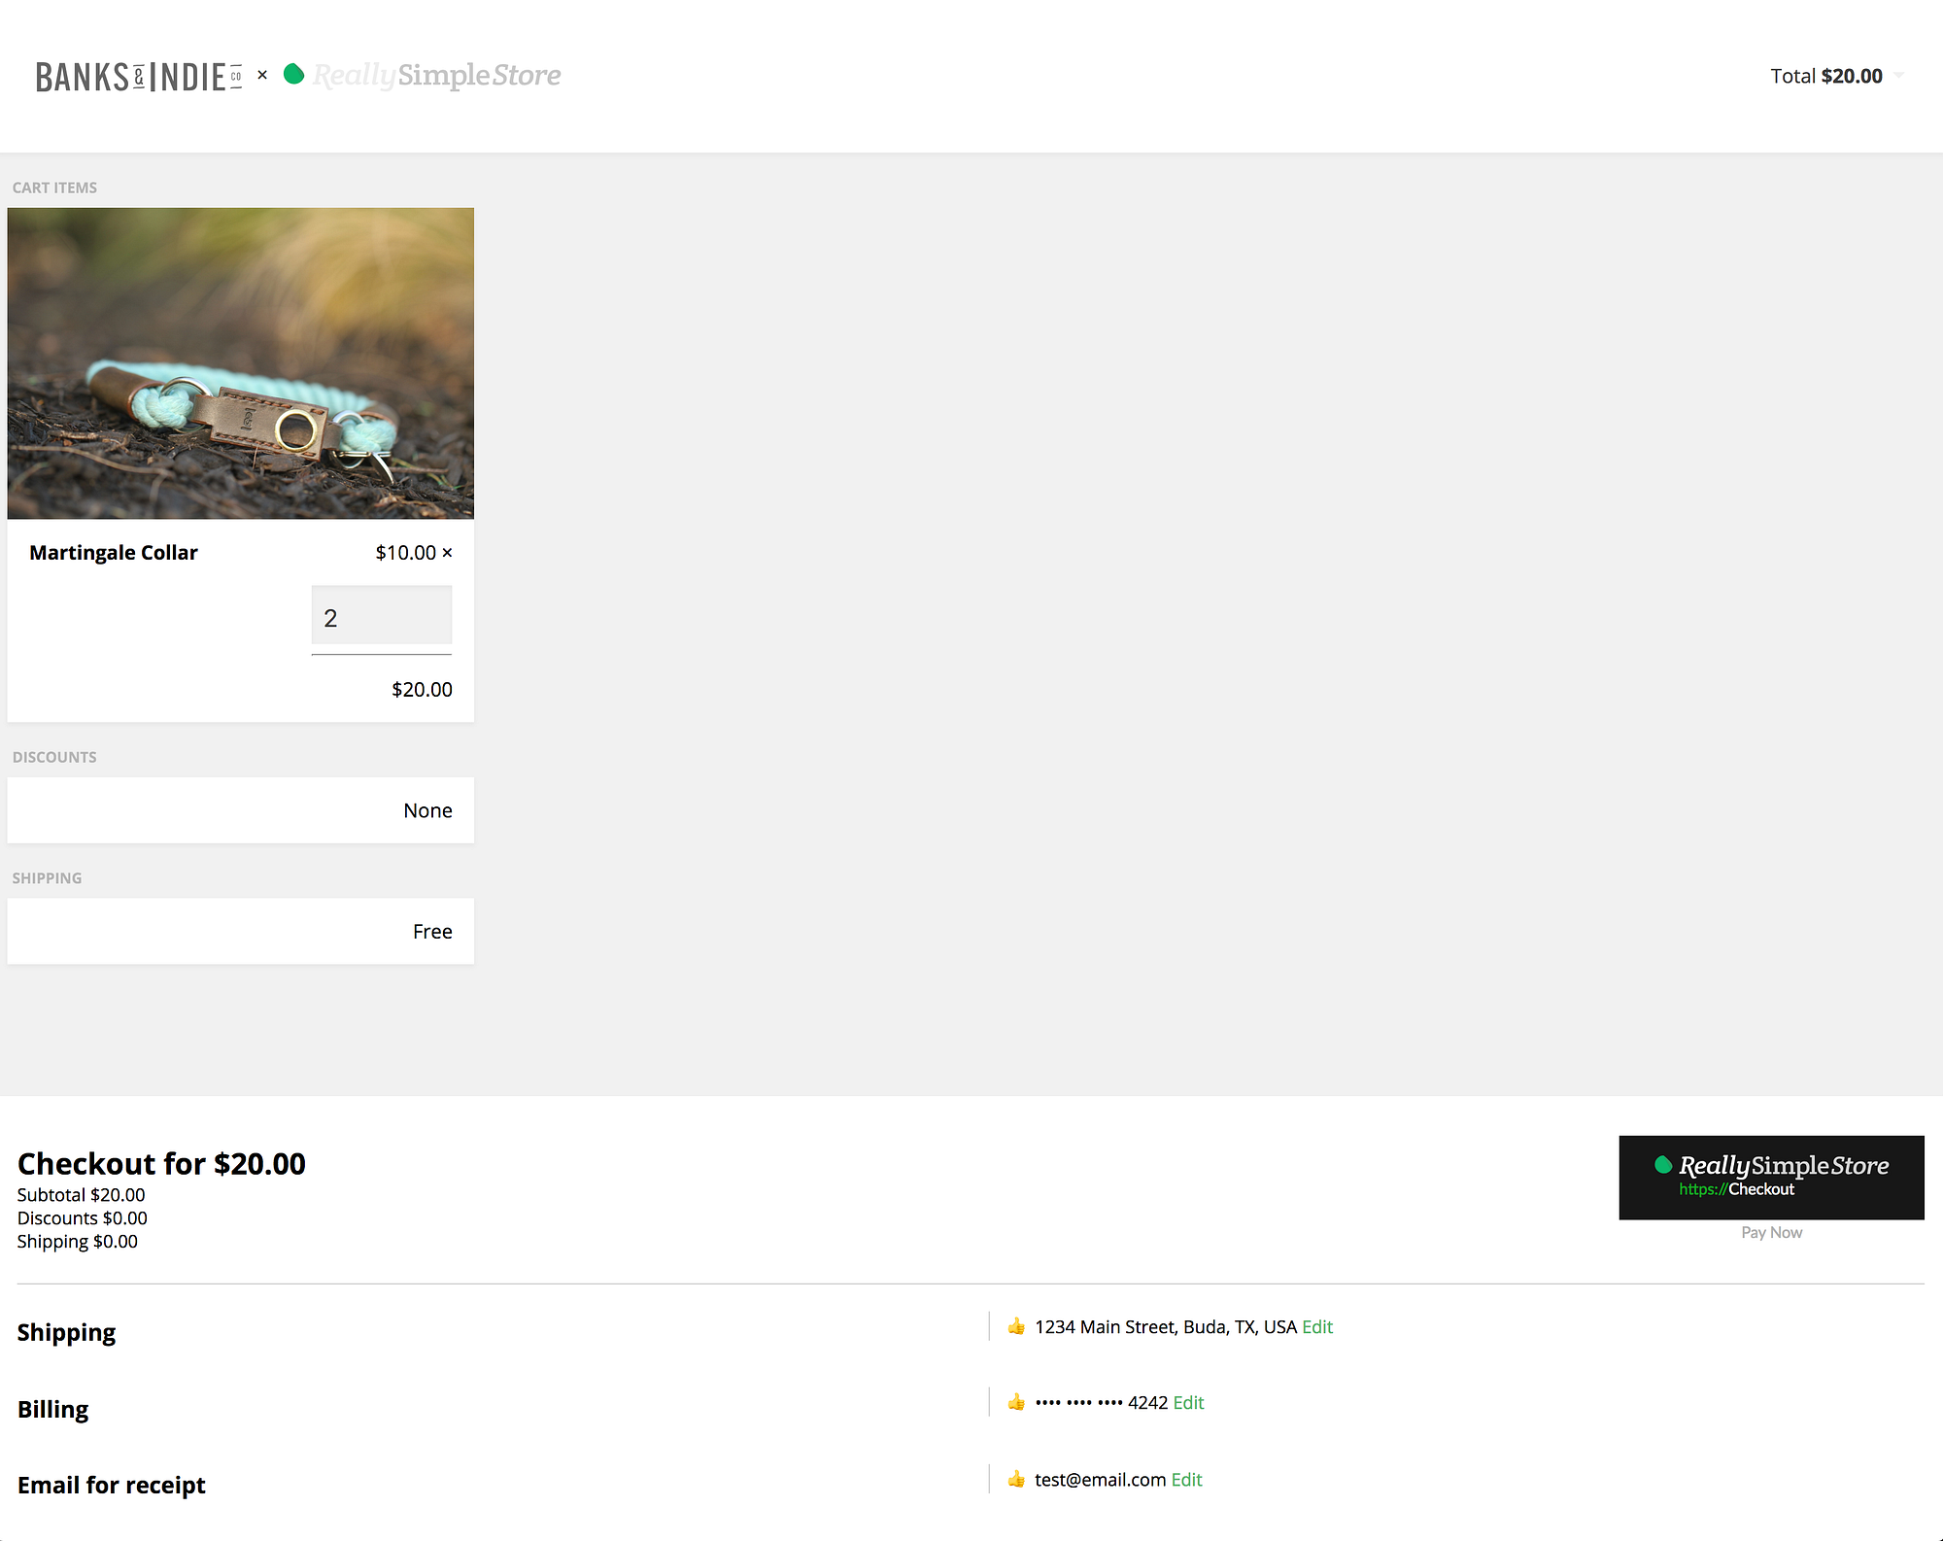Image resolution: width=1943 pixels, height=1541 pixels.
Task: Click green dot on black checkout button
Action: (1662, 1164)
